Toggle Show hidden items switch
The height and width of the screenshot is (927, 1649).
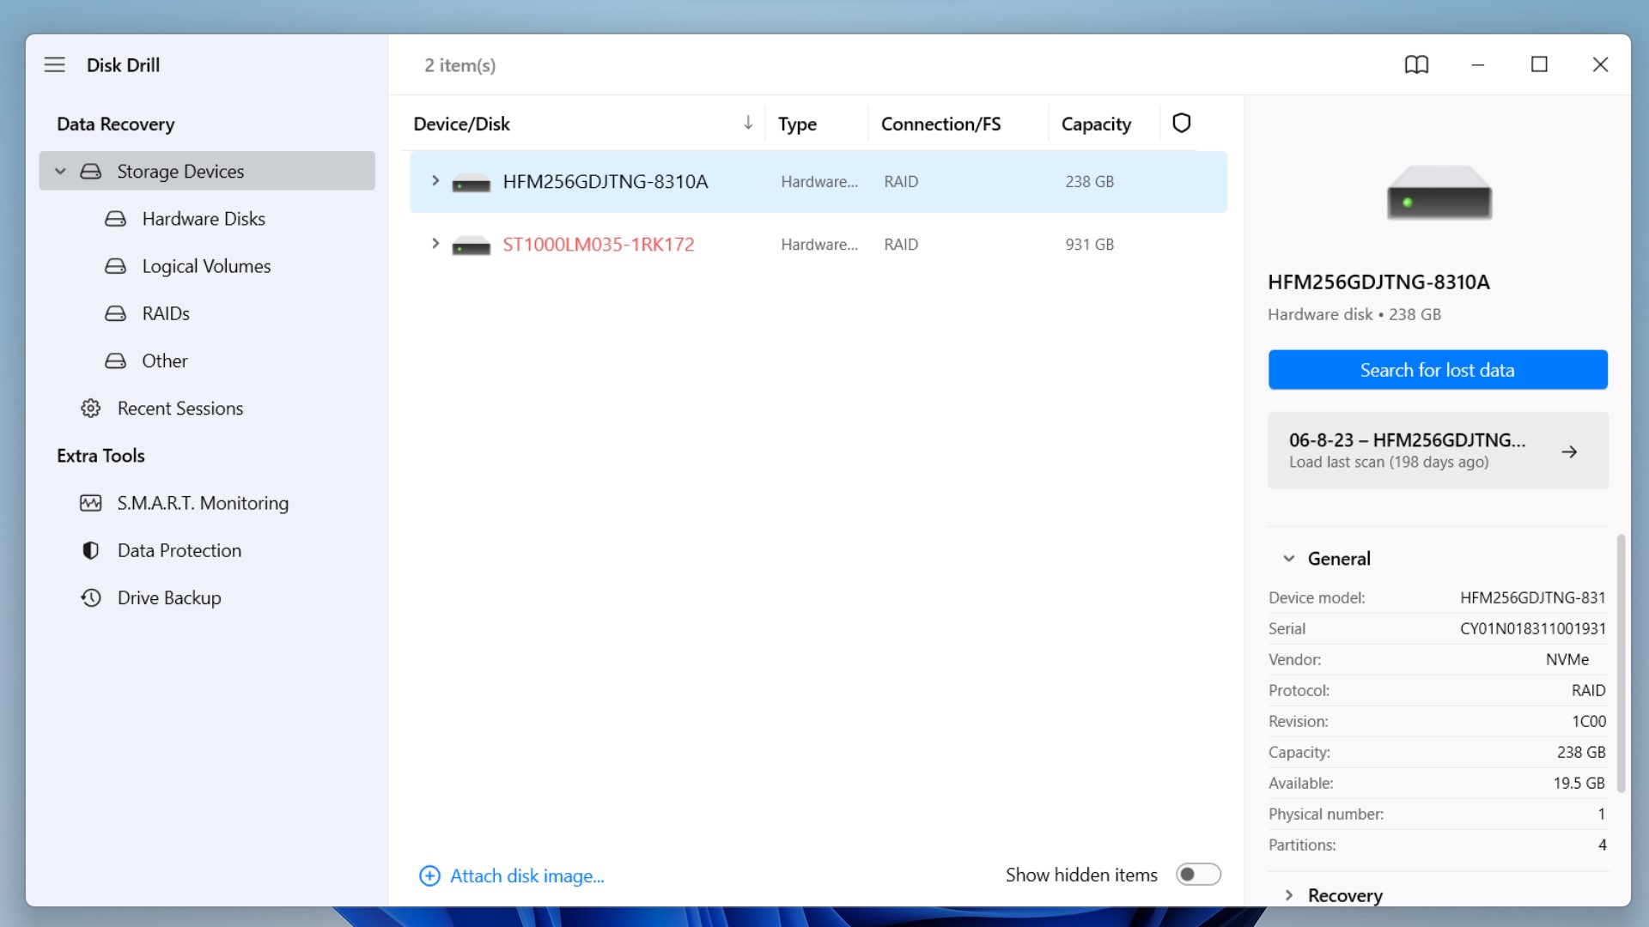[x=1197, y=874]
